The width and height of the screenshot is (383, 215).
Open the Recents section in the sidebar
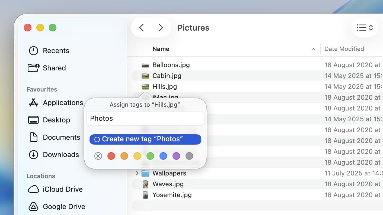pyautogui.click(x=56, y=51)
